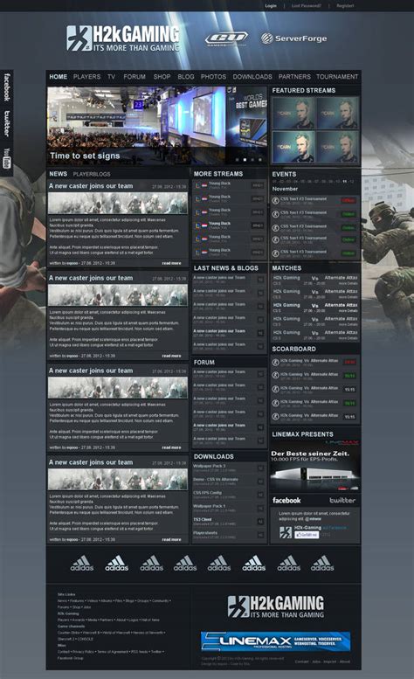Open the TS3 Client download entry
The image size is (414, 679).
tap(229, 522)
